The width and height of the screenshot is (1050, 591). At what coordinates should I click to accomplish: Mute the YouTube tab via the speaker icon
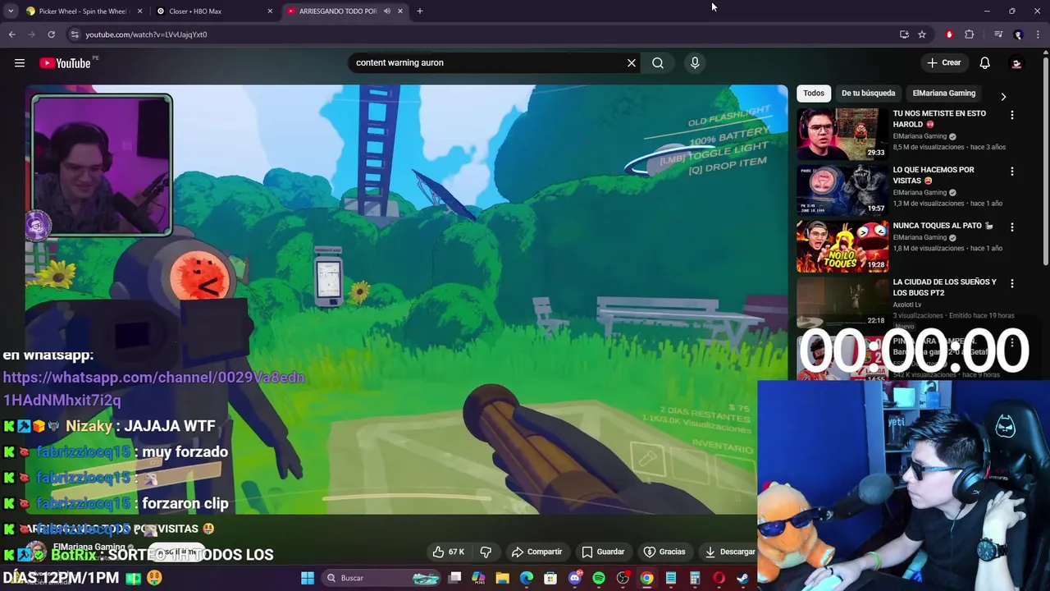pyautogui.click(x=386, y=11)
